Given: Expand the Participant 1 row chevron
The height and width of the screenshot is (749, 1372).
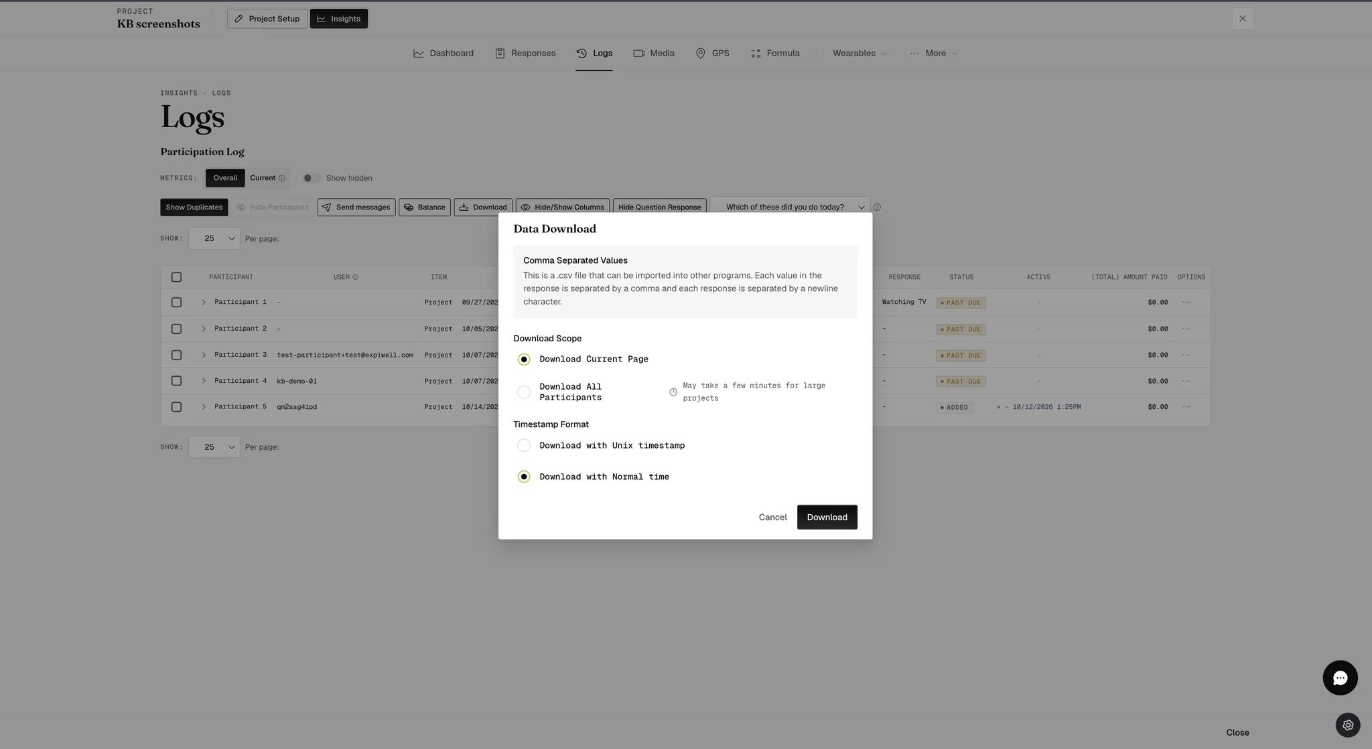Looking at the screenshot, I should pyautogui.click(x=204, y=303).
